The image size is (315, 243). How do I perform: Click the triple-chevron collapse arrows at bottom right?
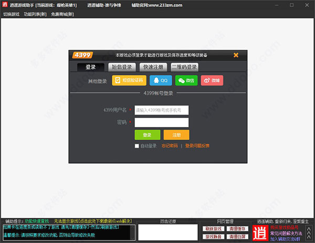[x=309, y=233]
